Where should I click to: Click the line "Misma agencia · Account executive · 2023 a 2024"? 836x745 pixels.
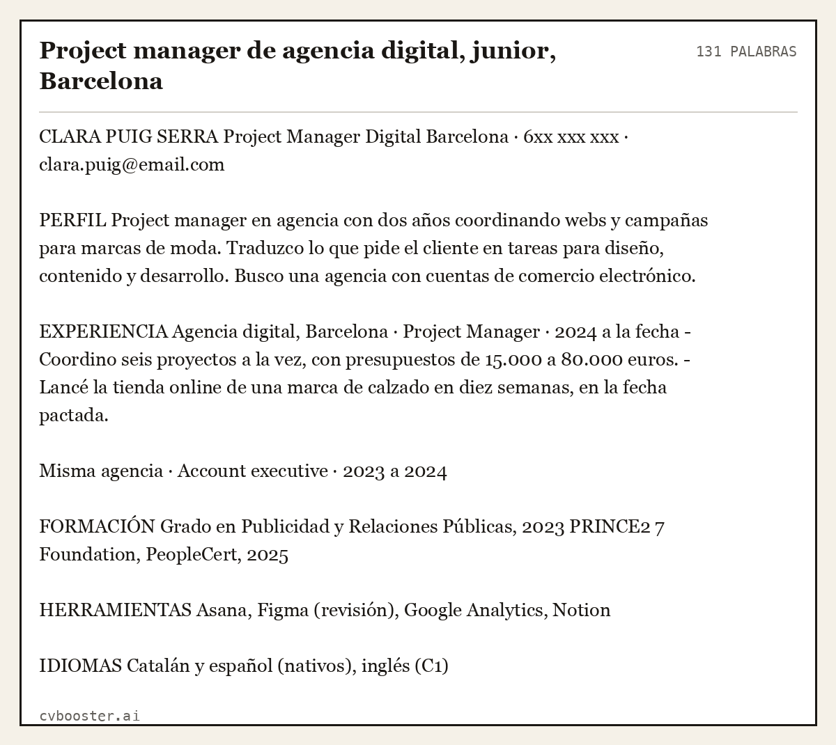(243, 471)
